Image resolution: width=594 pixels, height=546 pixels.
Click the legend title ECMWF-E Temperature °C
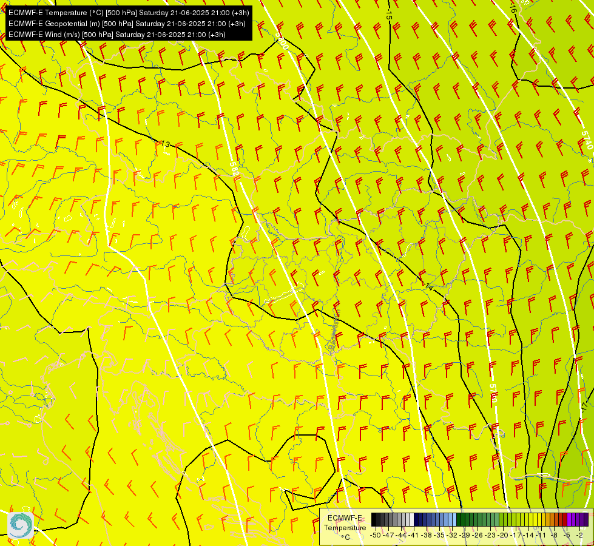coord(345,527)
